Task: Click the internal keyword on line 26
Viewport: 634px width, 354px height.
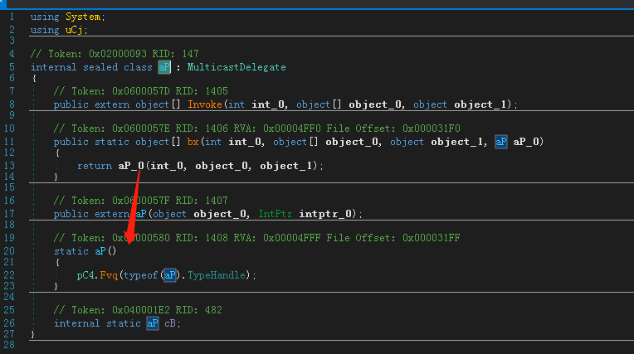Action: [x=77, y=323]
